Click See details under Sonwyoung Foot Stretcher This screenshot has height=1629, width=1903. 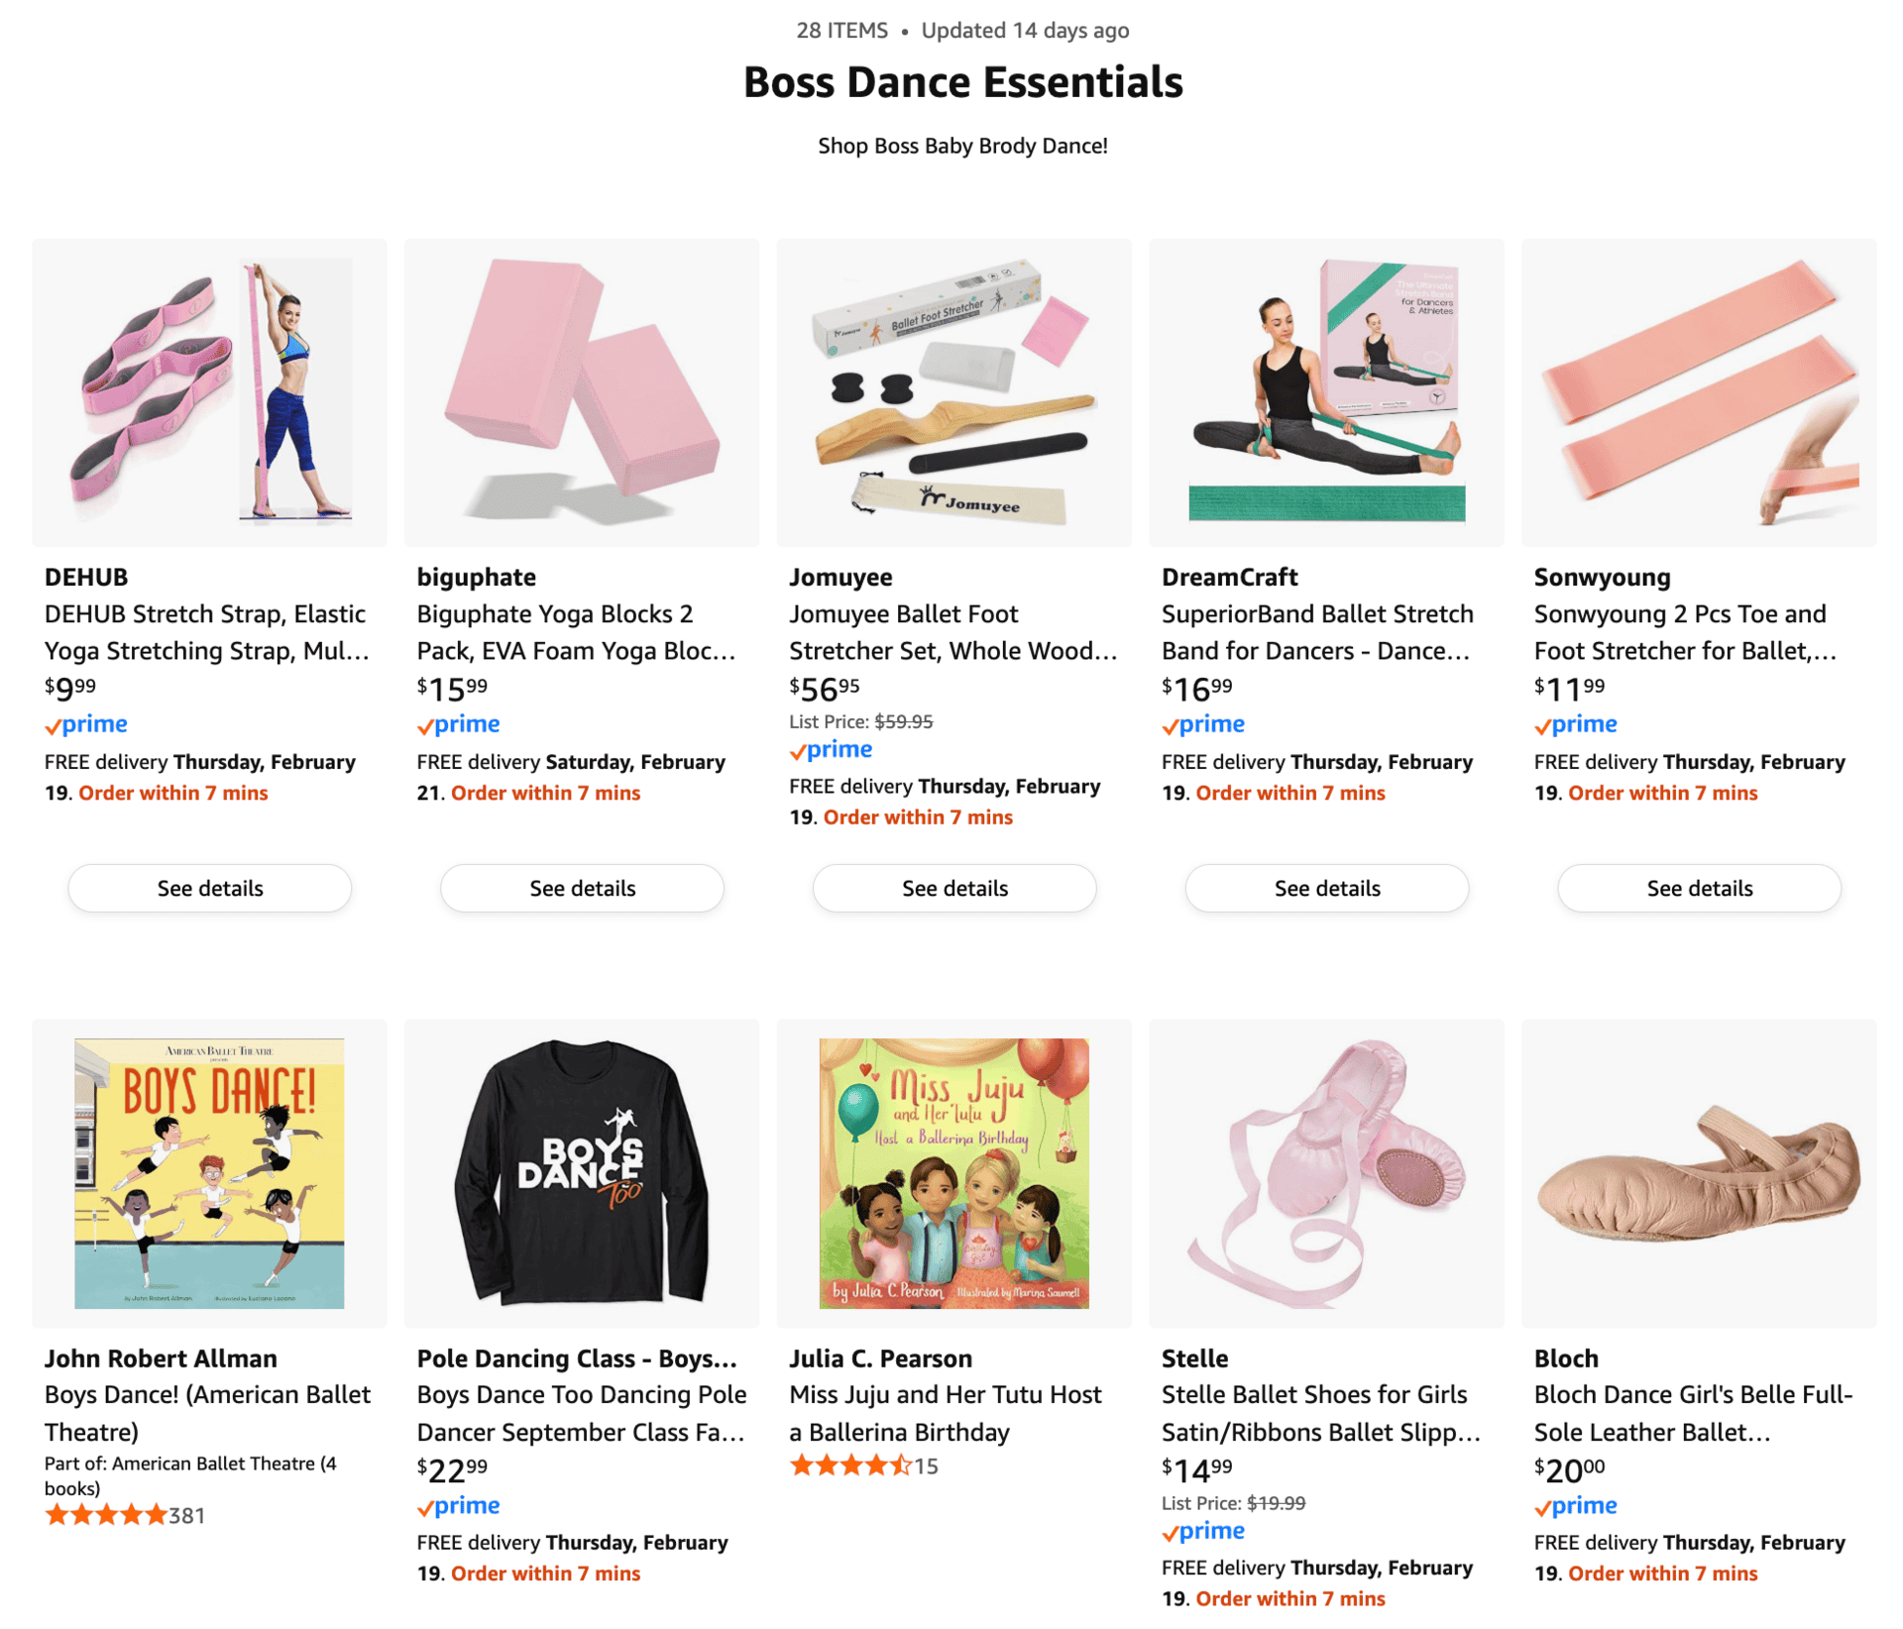(x=1699, y=888)
